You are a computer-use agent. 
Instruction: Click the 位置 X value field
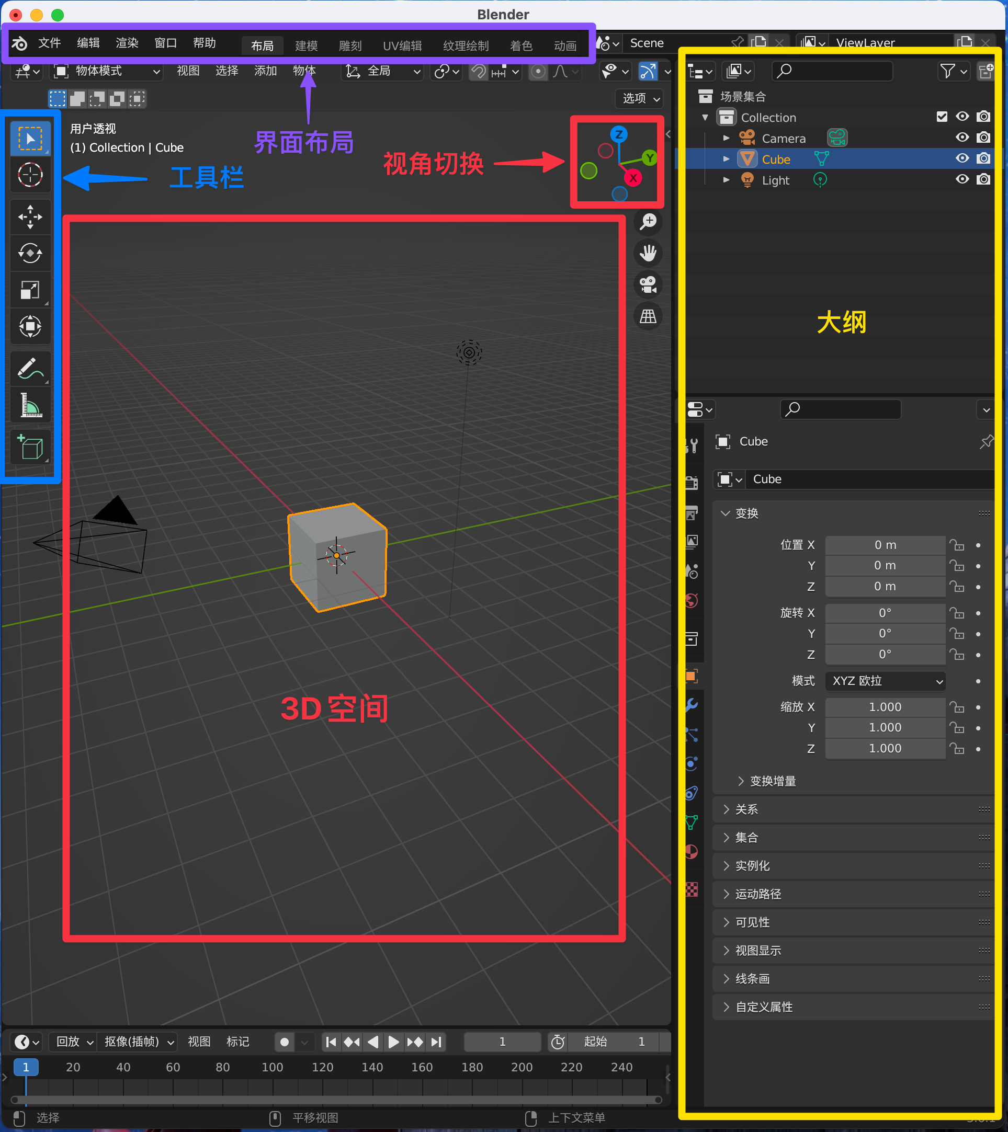(885, 545)
